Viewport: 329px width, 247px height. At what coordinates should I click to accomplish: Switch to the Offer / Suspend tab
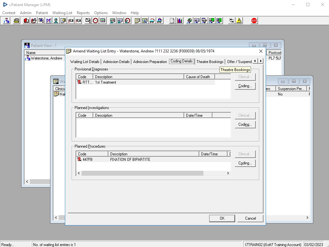(239, 62)
